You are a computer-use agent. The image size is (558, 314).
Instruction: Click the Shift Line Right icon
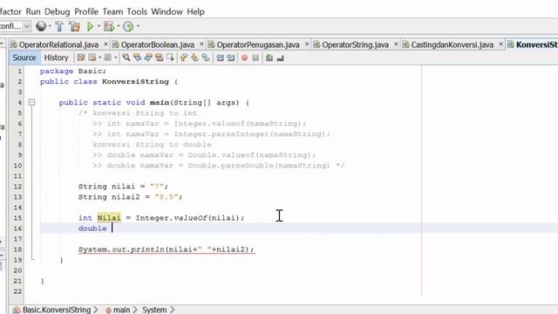(230, 58)
